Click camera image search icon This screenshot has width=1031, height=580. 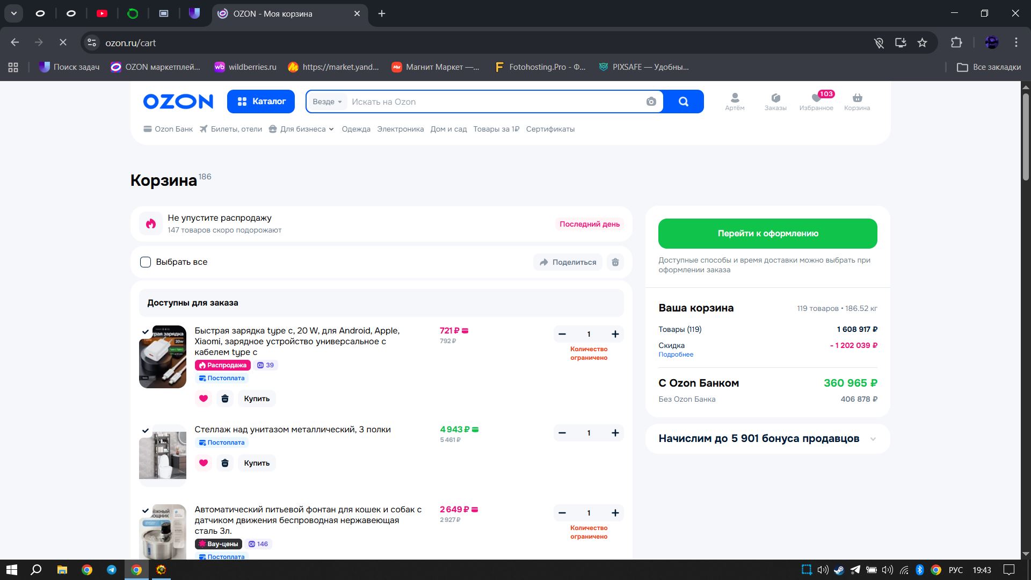(651, 102)
